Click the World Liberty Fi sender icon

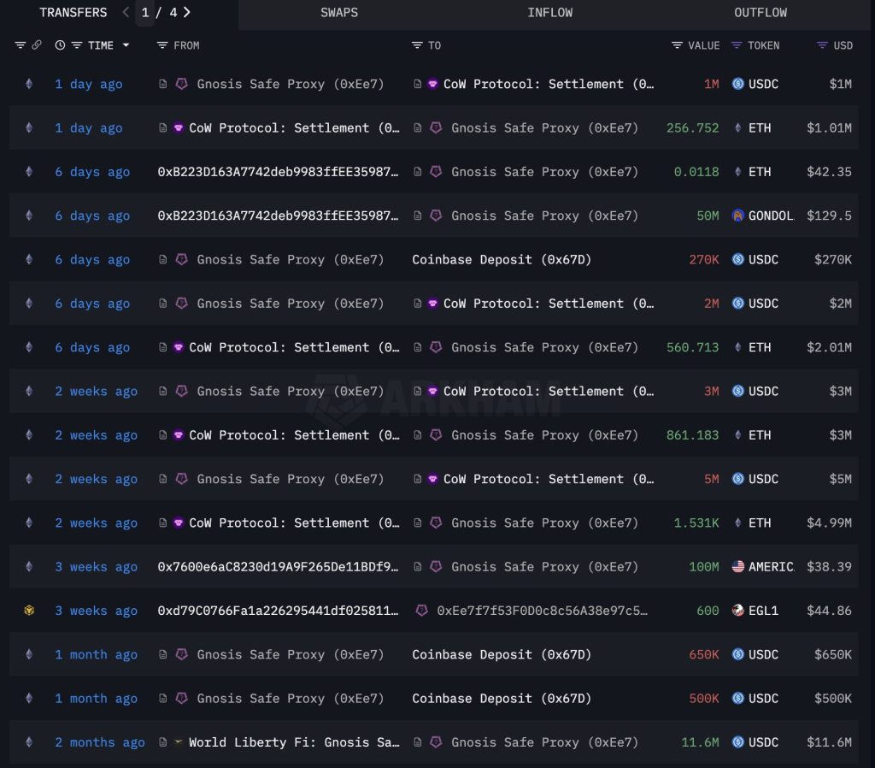point(178,742)
